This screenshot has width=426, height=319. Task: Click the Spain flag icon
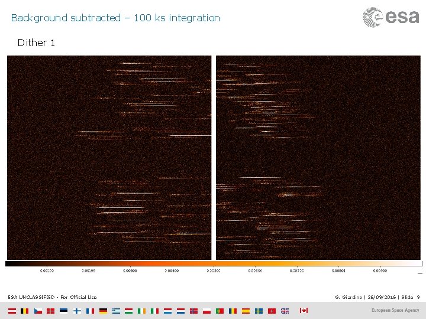246,311
